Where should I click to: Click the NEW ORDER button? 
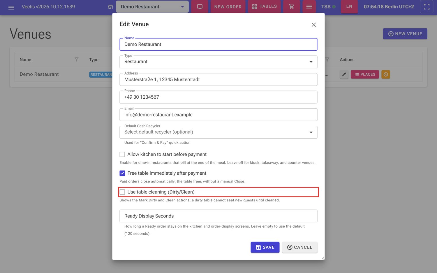pos(228,6)
